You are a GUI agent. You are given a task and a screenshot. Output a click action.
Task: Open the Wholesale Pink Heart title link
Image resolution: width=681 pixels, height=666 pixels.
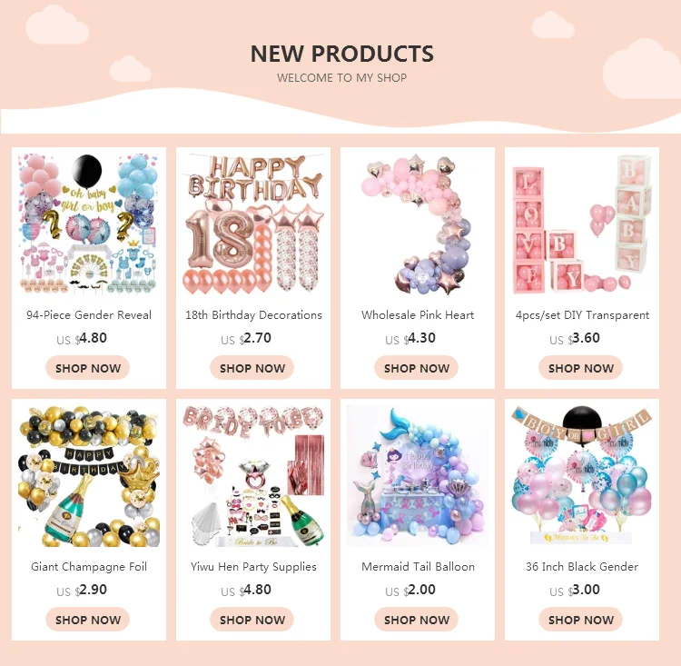[x=418, y=314]
